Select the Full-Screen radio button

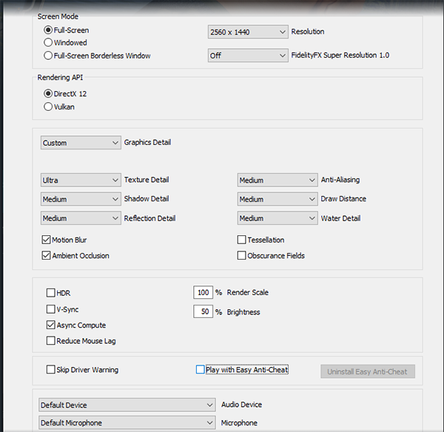(48, 30)
